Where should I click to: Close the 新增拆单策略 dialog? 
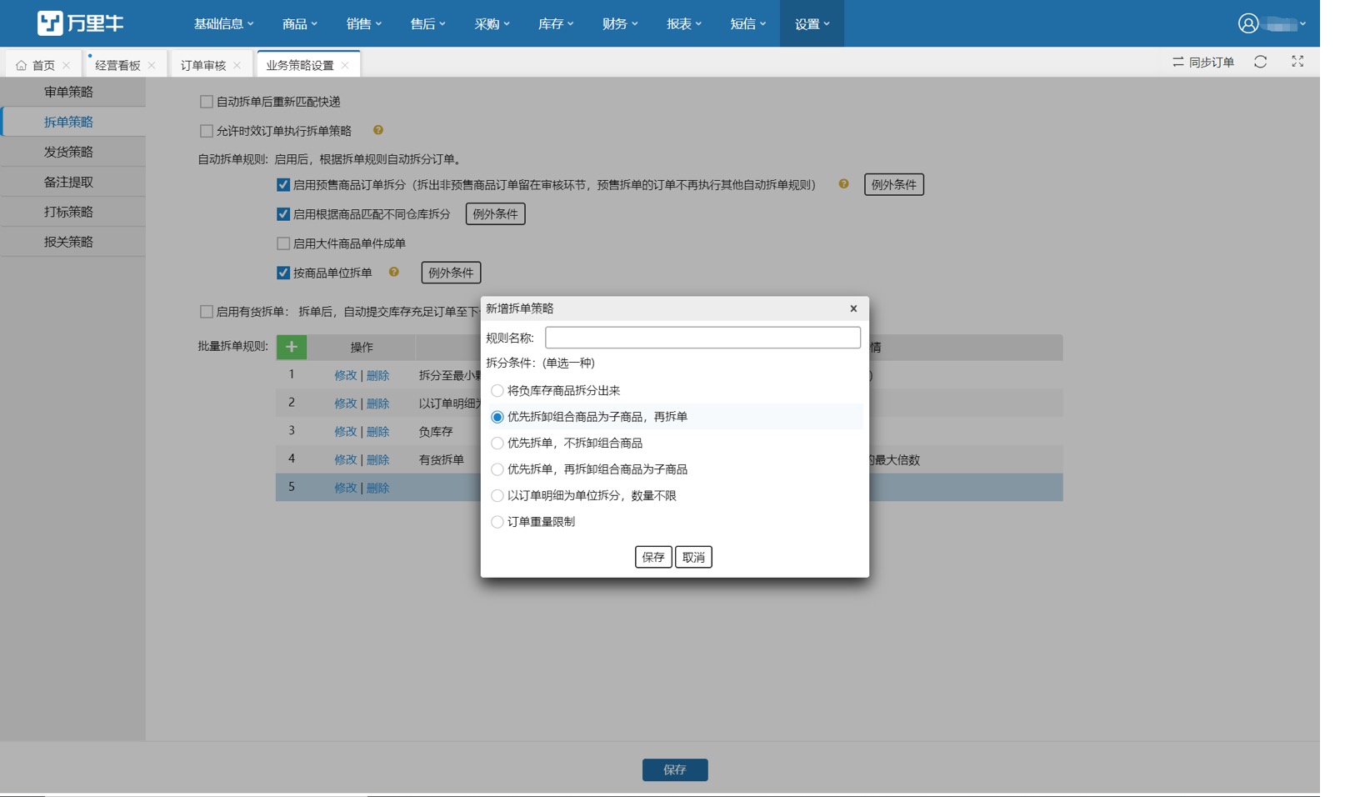[853, 308]
